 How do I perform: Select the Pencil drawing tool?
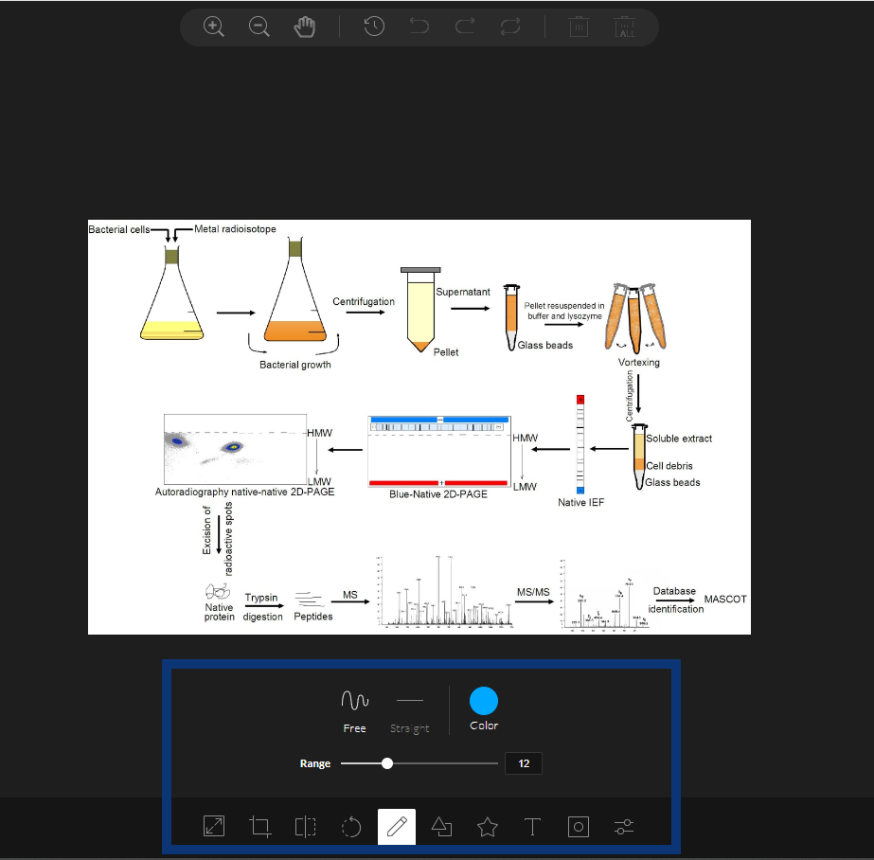point(396,826)
